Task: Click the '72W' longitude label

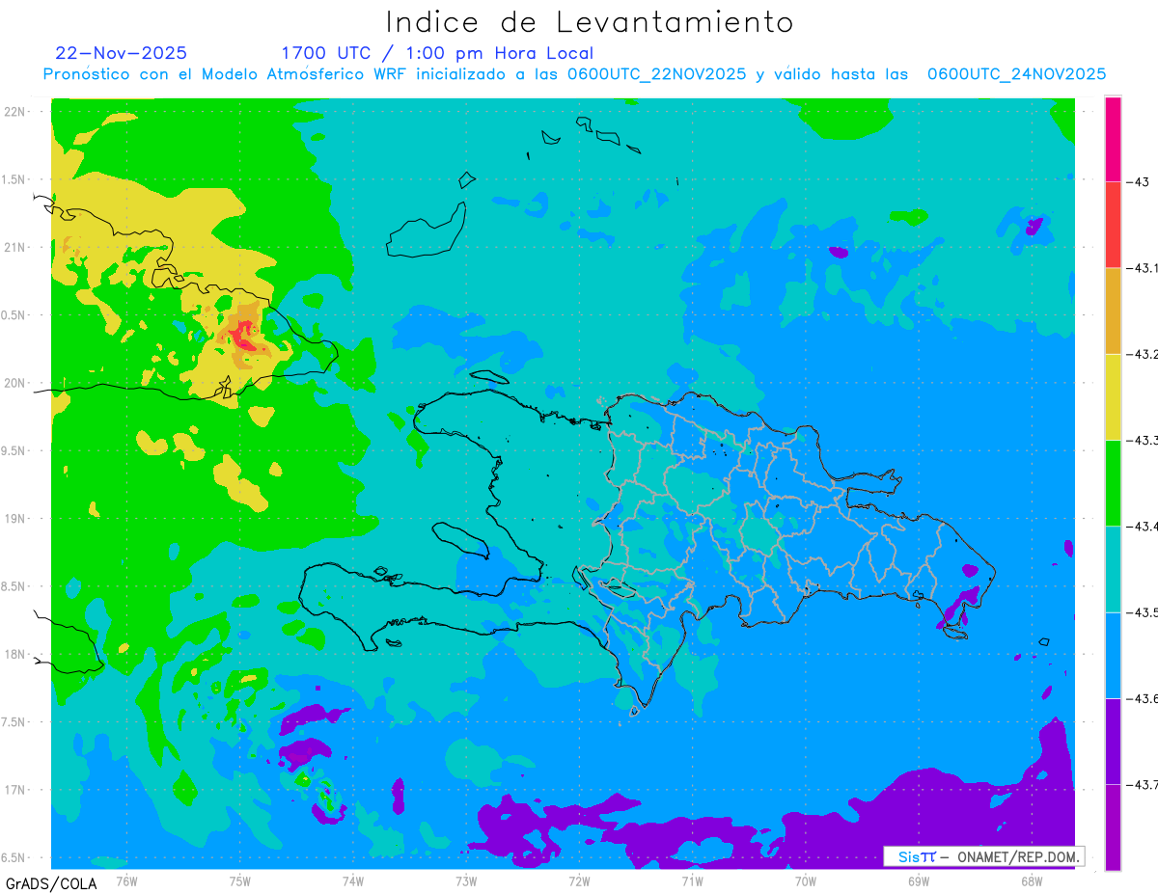Action: pos(579,880)
